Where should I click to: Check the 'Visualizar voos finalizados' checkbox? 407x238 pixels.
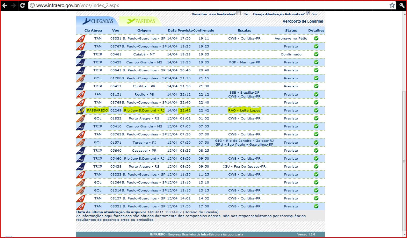[x=239, y=13]
